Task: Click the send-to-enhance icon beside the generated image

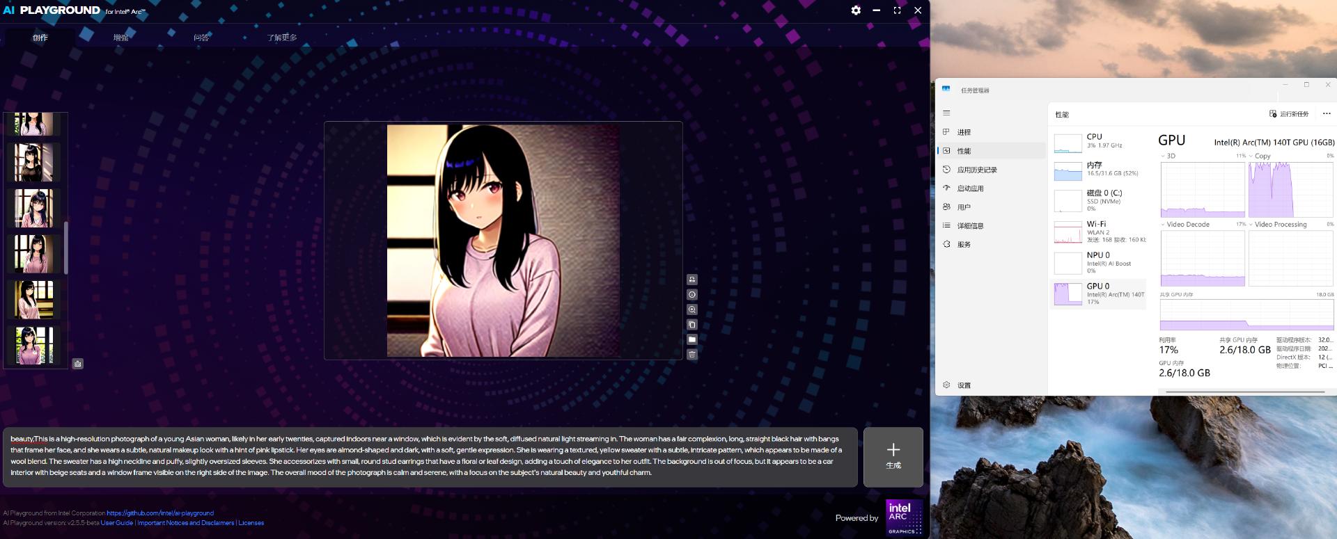Action: tap(692, 280)
